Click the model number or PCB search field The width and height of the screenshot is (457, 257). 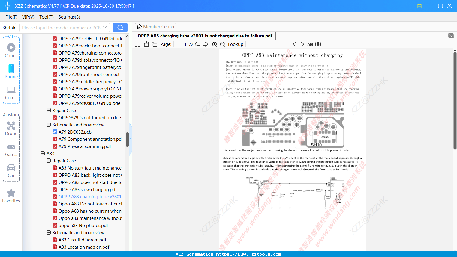[x=61, y=28]
